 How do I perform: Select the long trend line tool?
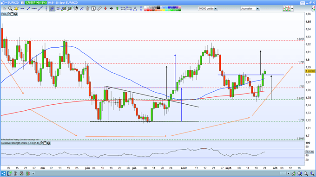tap(40, 9)
